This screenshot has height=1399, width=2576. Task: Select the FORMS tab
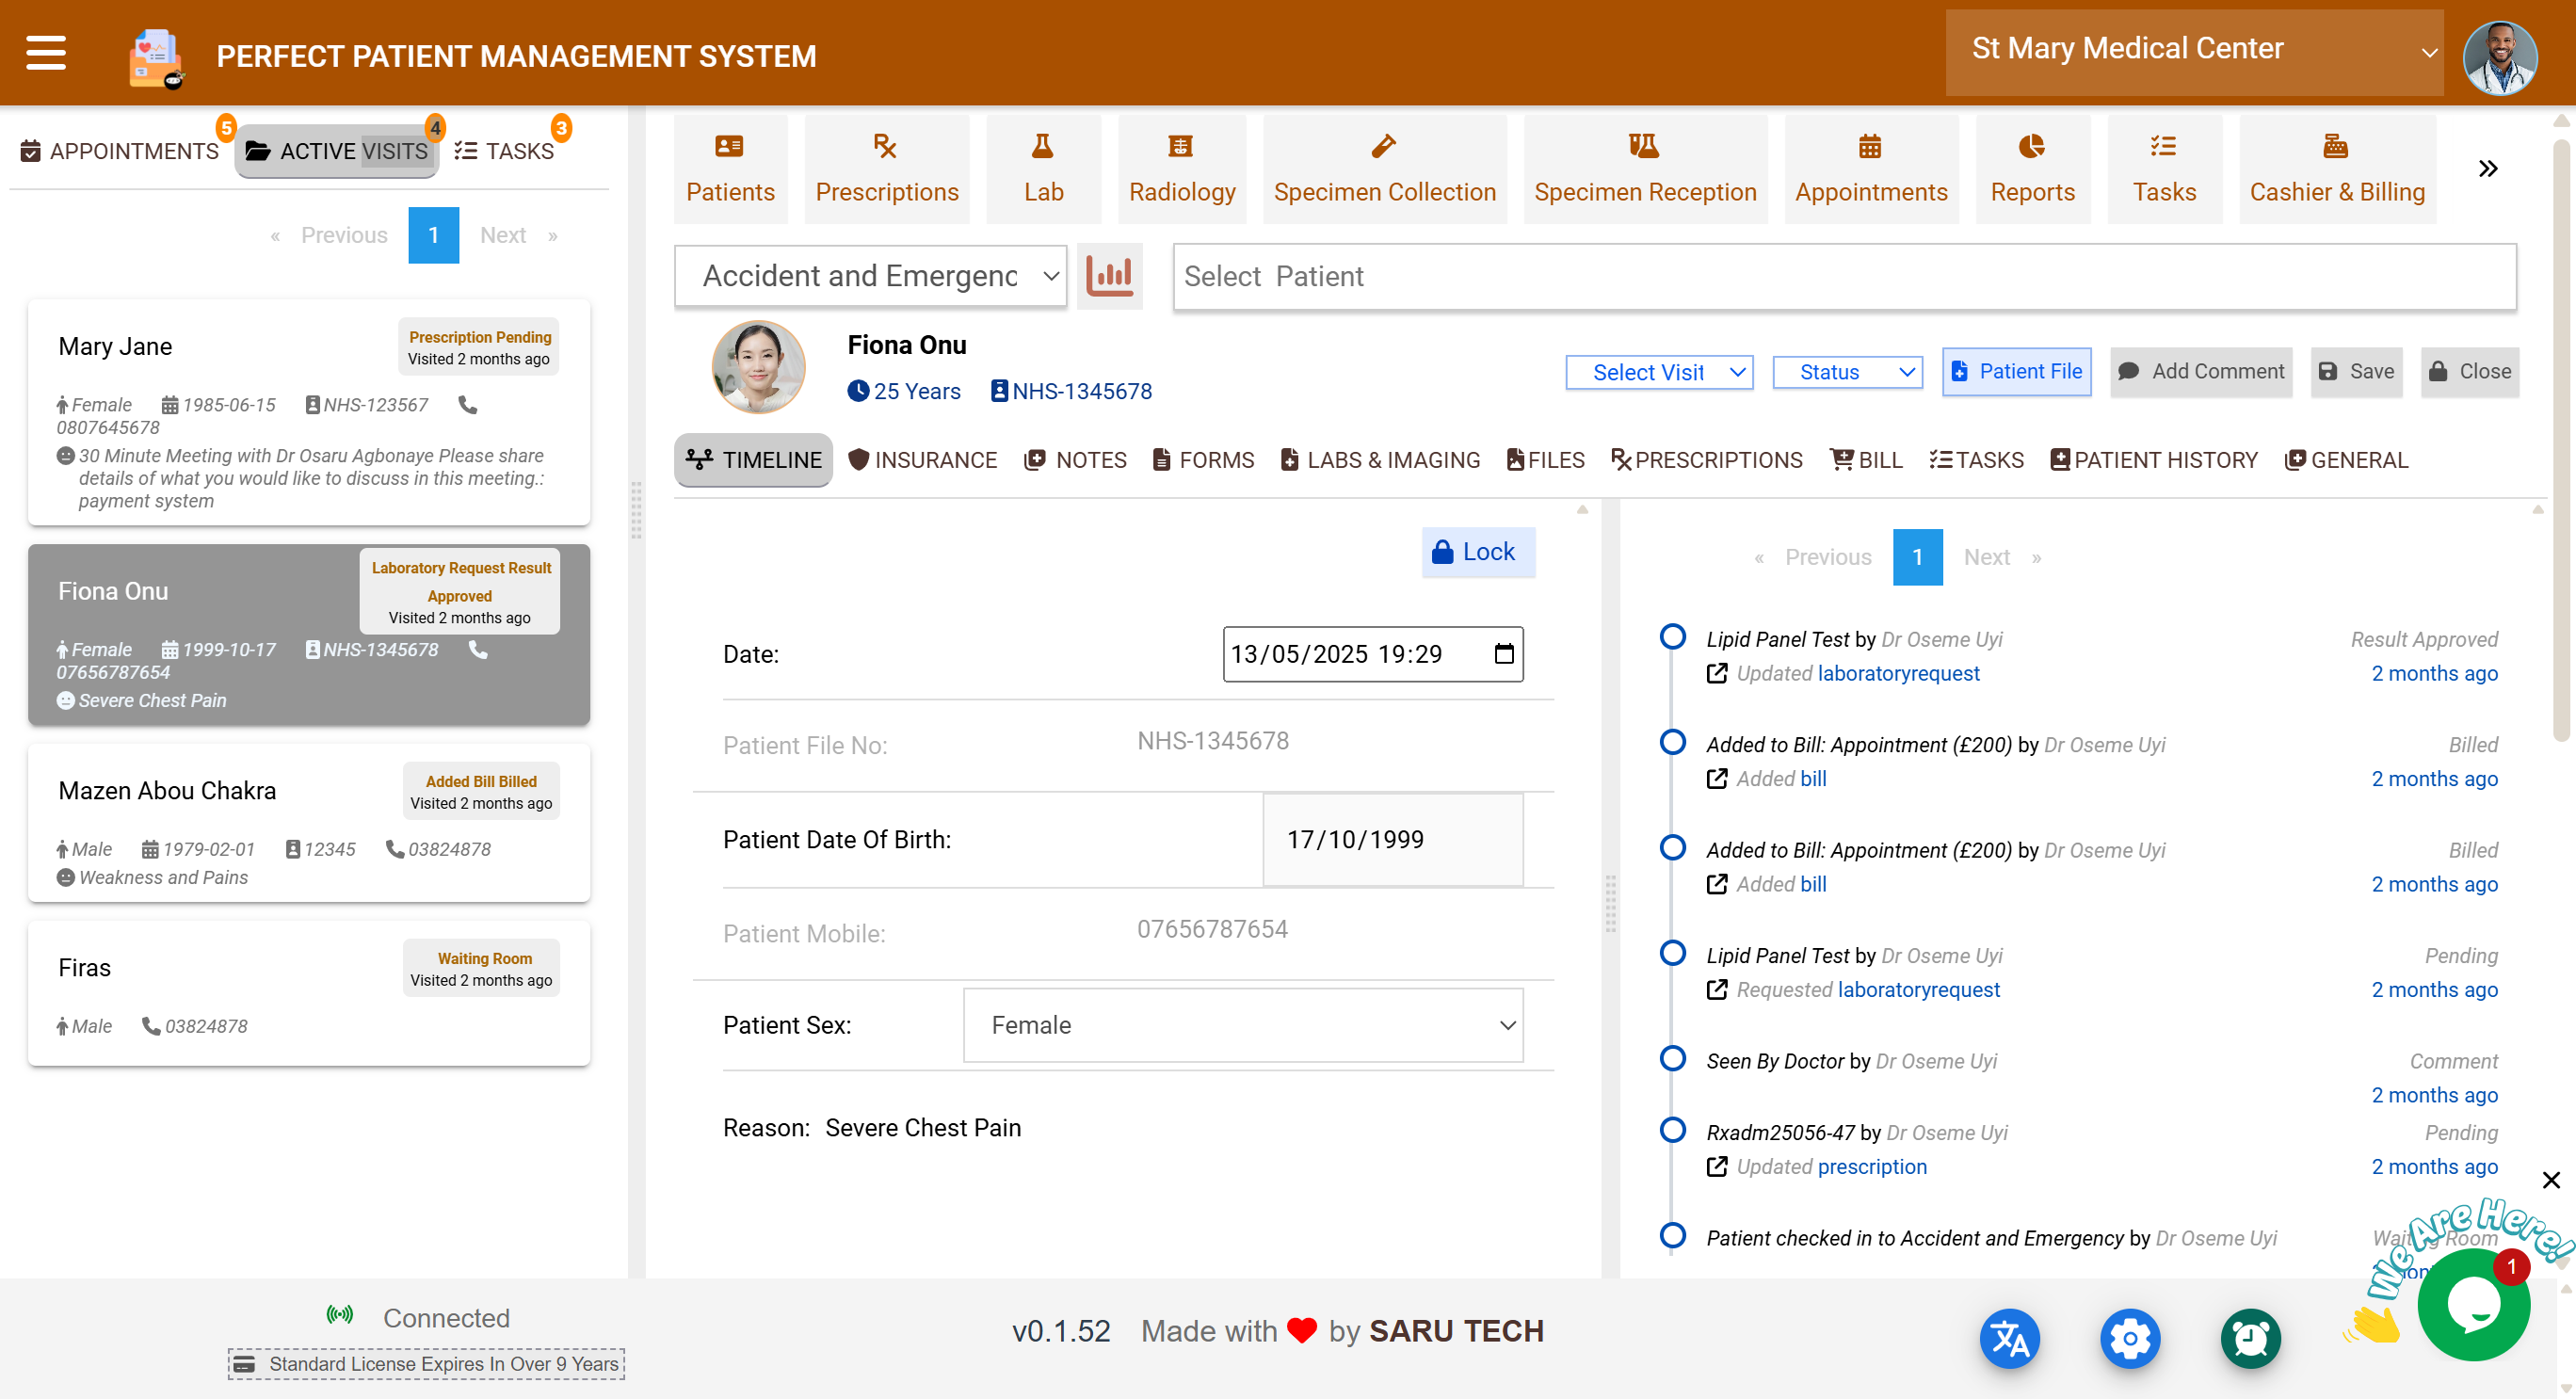tap(1203, 460)
